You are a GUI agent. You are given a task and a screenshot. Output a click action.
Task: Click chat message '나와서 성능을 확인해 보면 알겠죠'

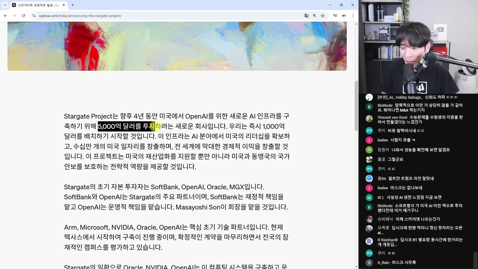(420, 150)
